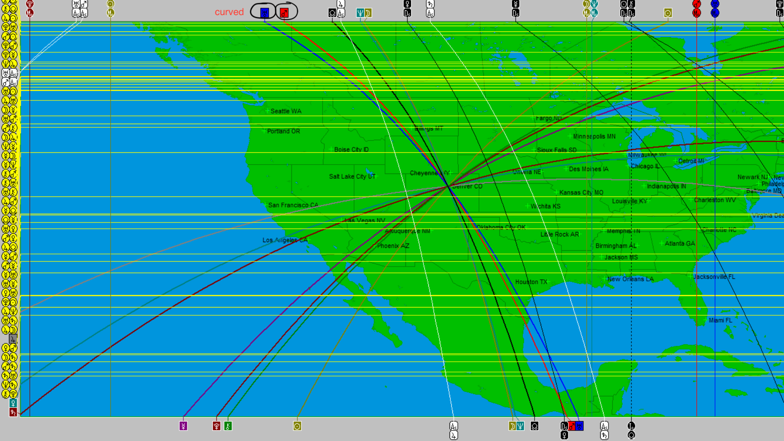Screen dimensions: 784x441
Task: Select the Miami FL city label
Action: 720,320
